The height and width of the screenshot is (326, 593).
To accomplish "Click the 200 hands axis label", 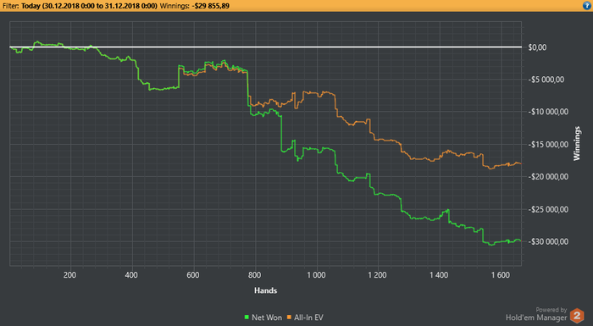I will click(x=70, y=275).
